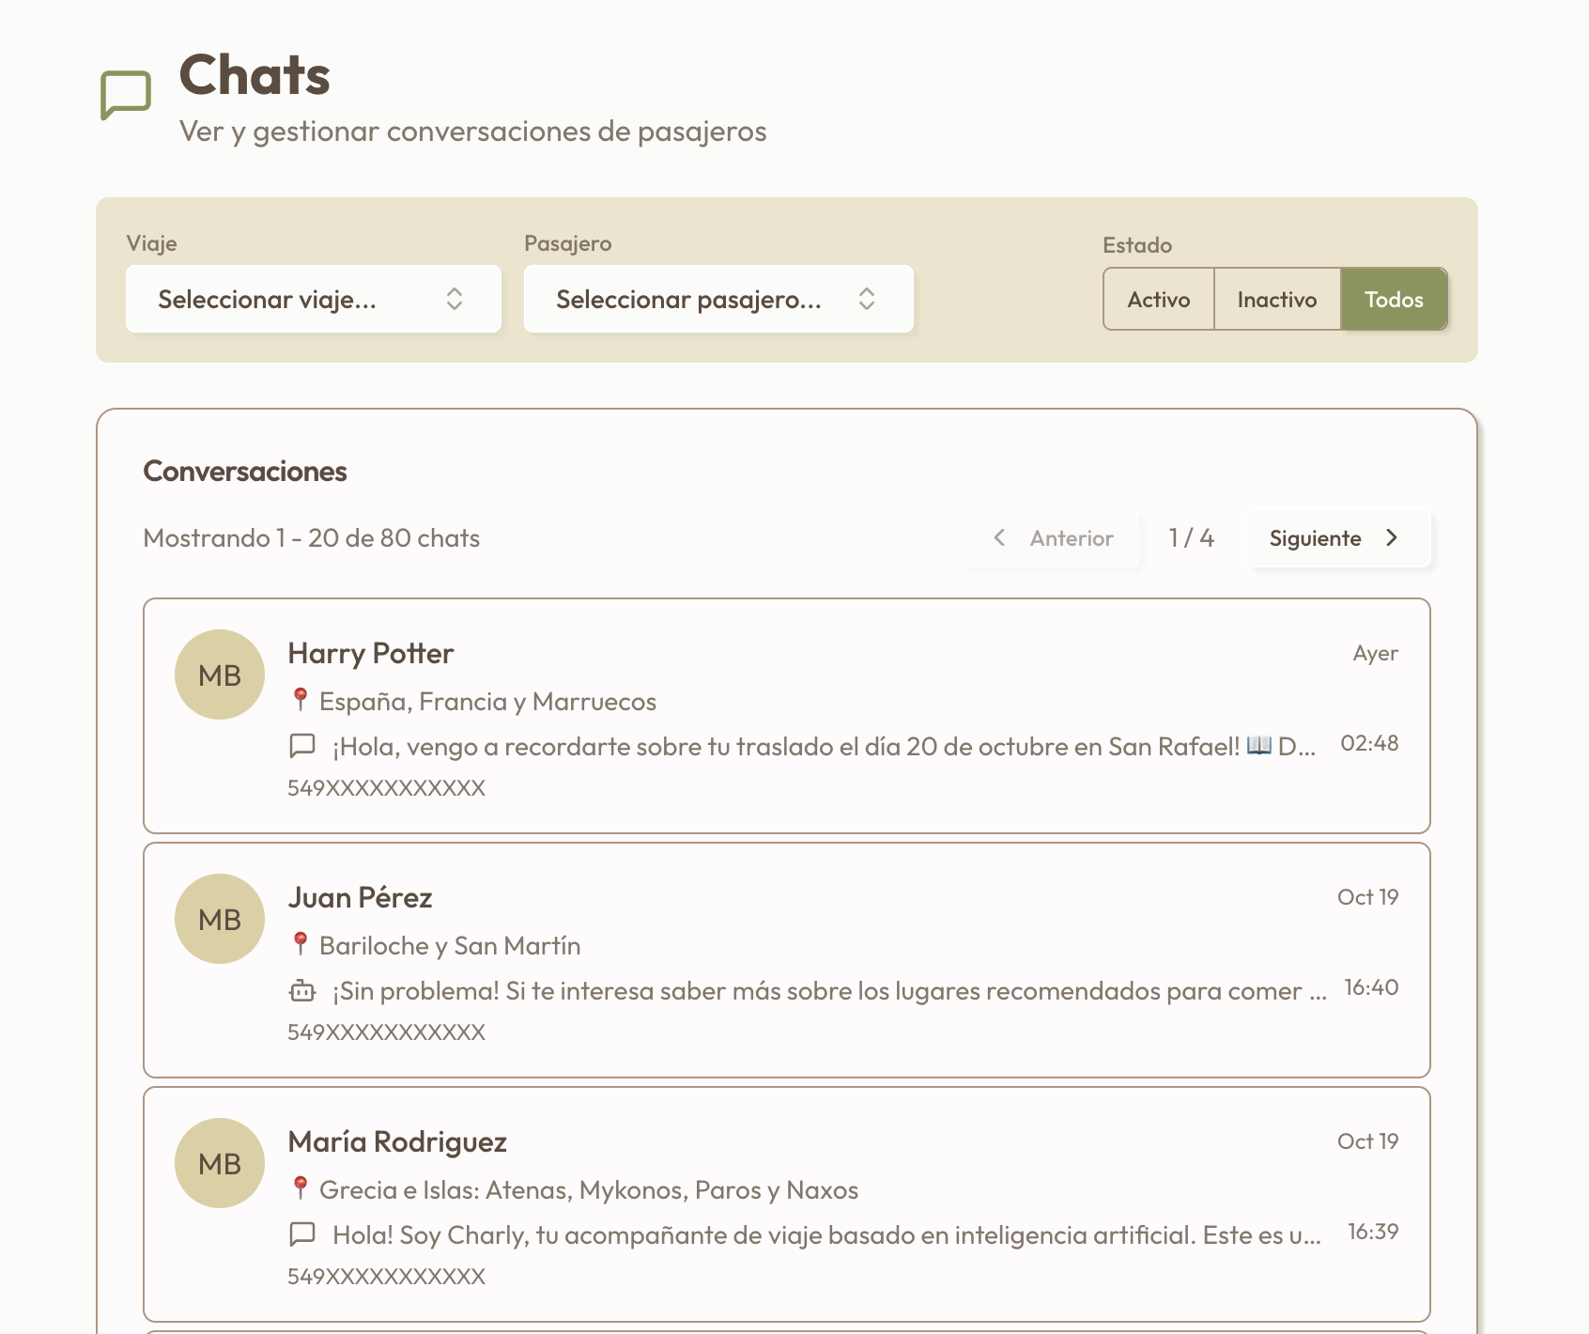Enable the Todos status filter

1394,299
